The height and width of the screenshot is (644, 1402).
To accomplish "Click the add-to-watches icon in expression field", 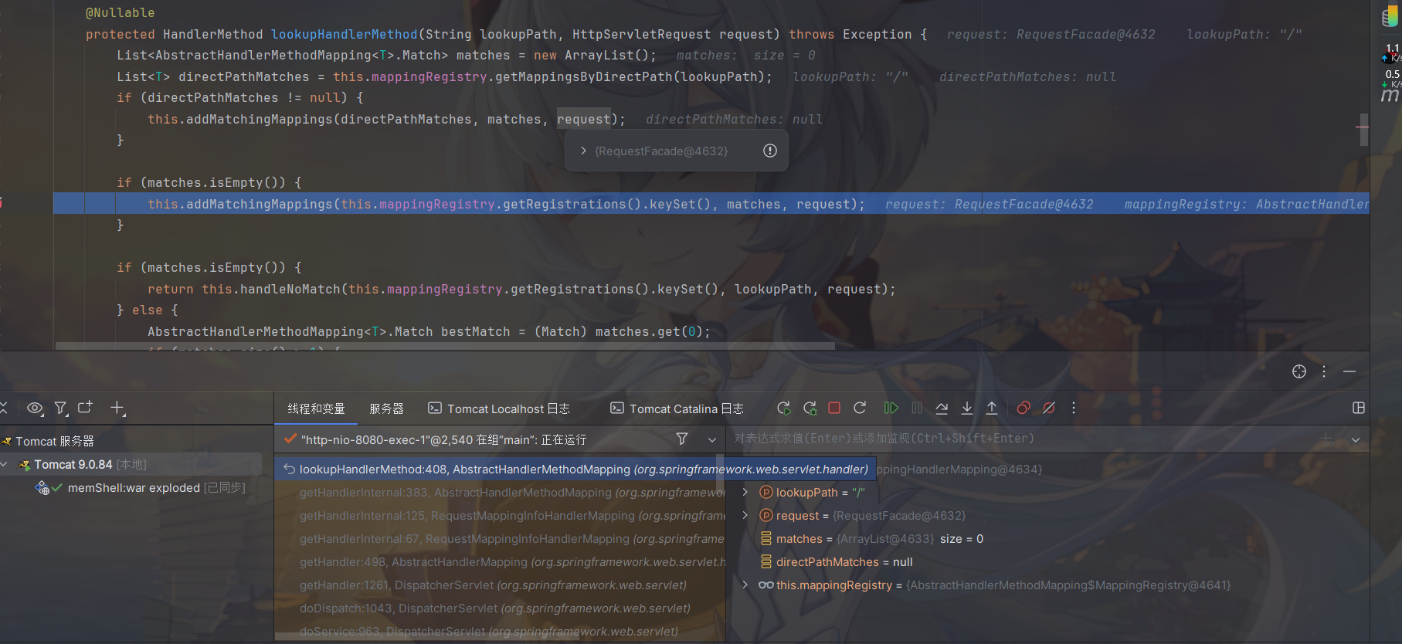I will [1326, 439].
